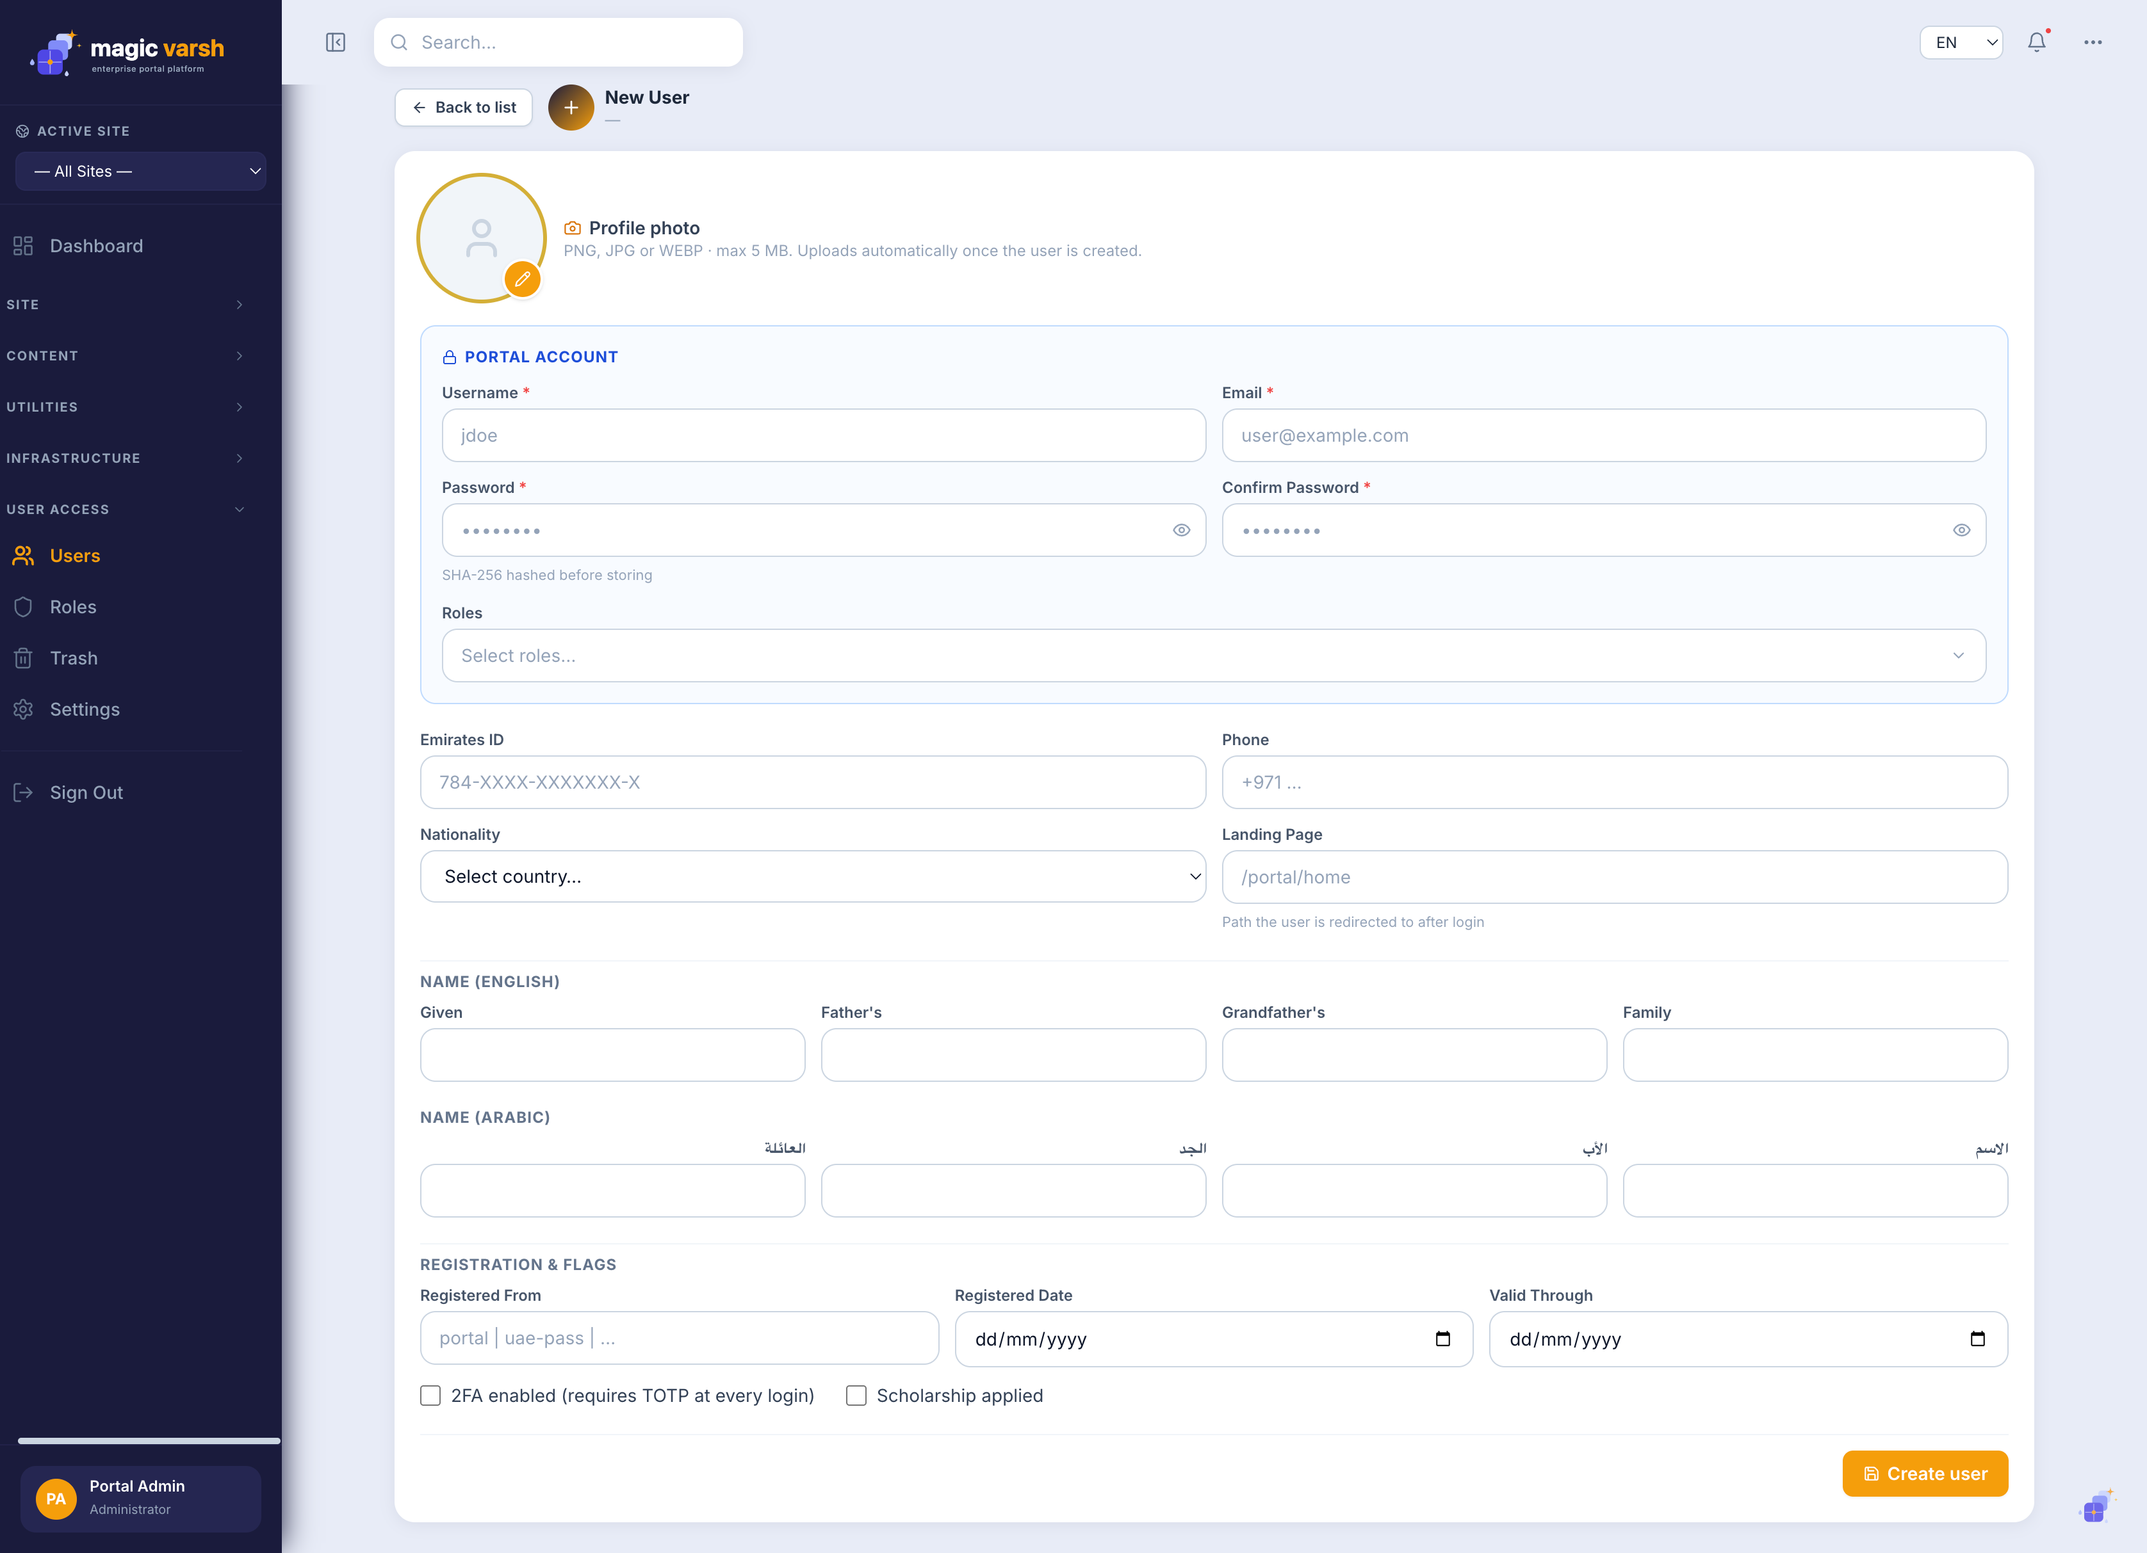
Task: Expand the CONTENT sidebar section
Action: point(126,356)
